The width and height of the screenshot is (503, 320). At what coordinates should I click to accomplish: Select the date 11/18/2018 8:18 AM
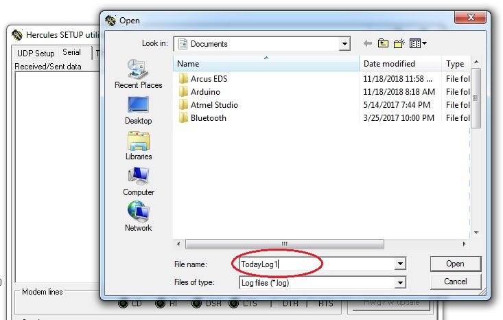click(399, 92)
